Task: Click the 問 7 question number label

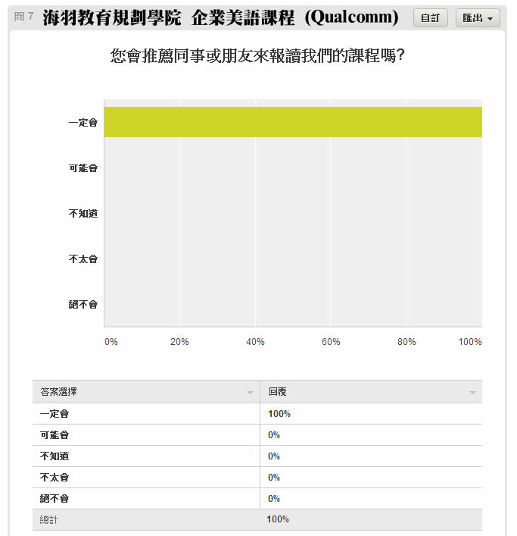Action: 23,16
